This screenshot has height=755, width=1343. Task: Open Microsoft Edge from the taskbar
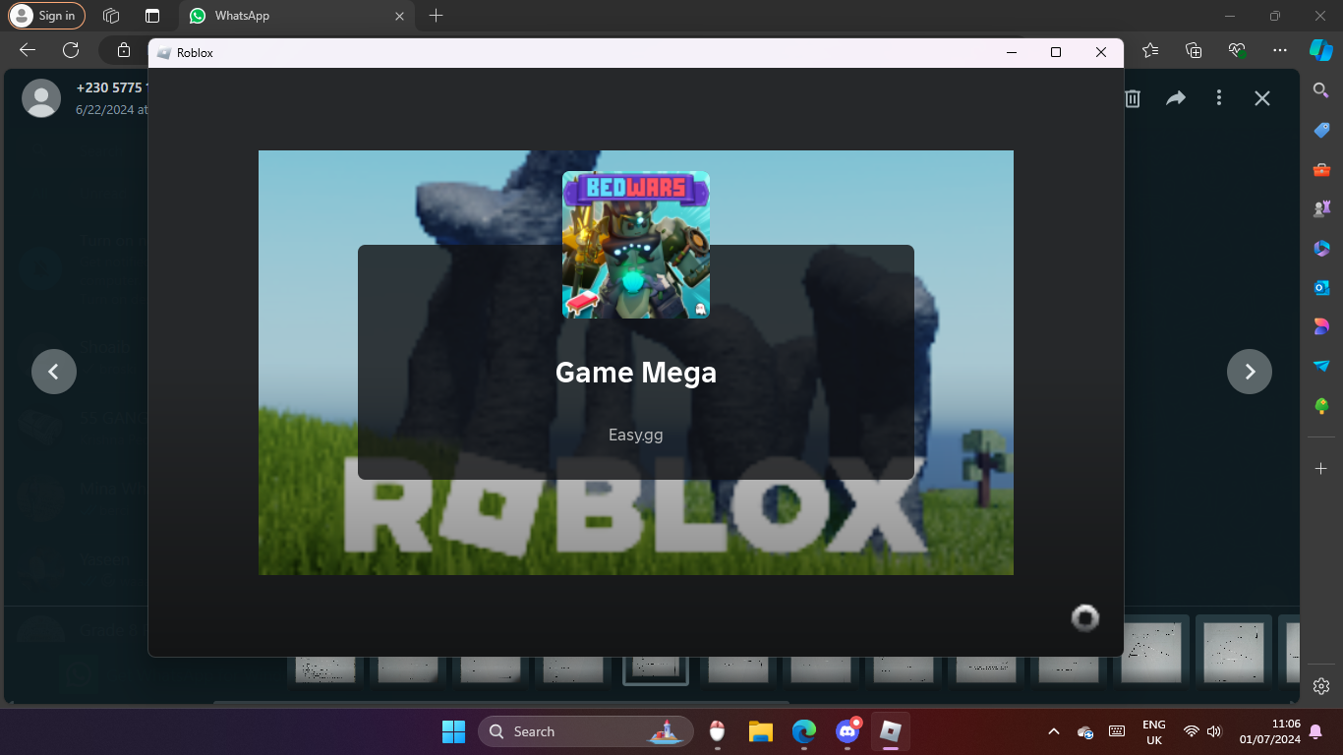803,731
